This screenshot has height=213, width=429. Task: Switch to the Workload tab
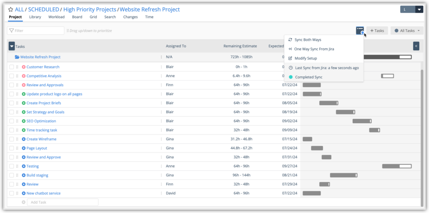[56, 17]
